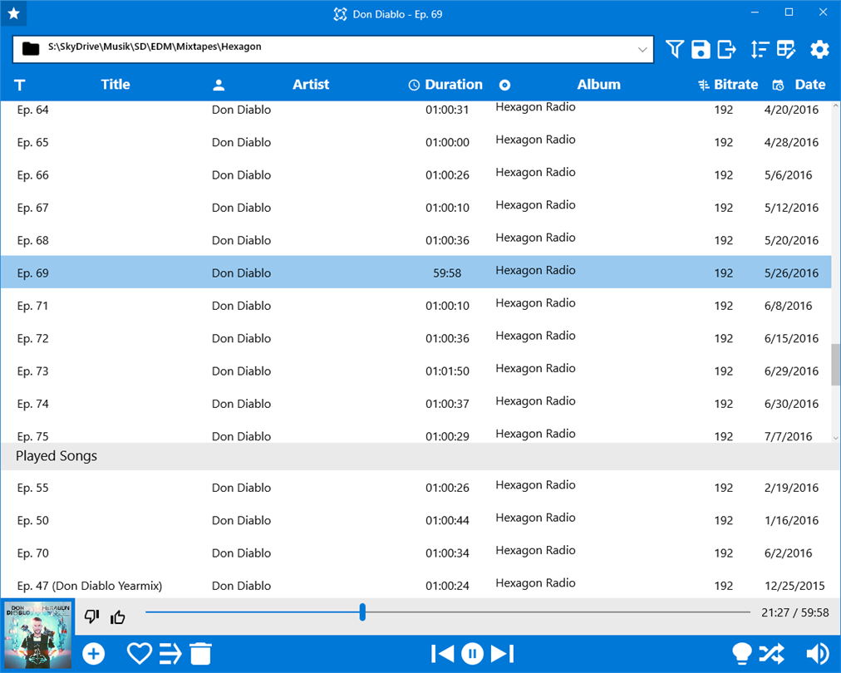Select the Ep. 68 row
The height and width of the screenshot is (673, 841).
(x=416, y=240)
